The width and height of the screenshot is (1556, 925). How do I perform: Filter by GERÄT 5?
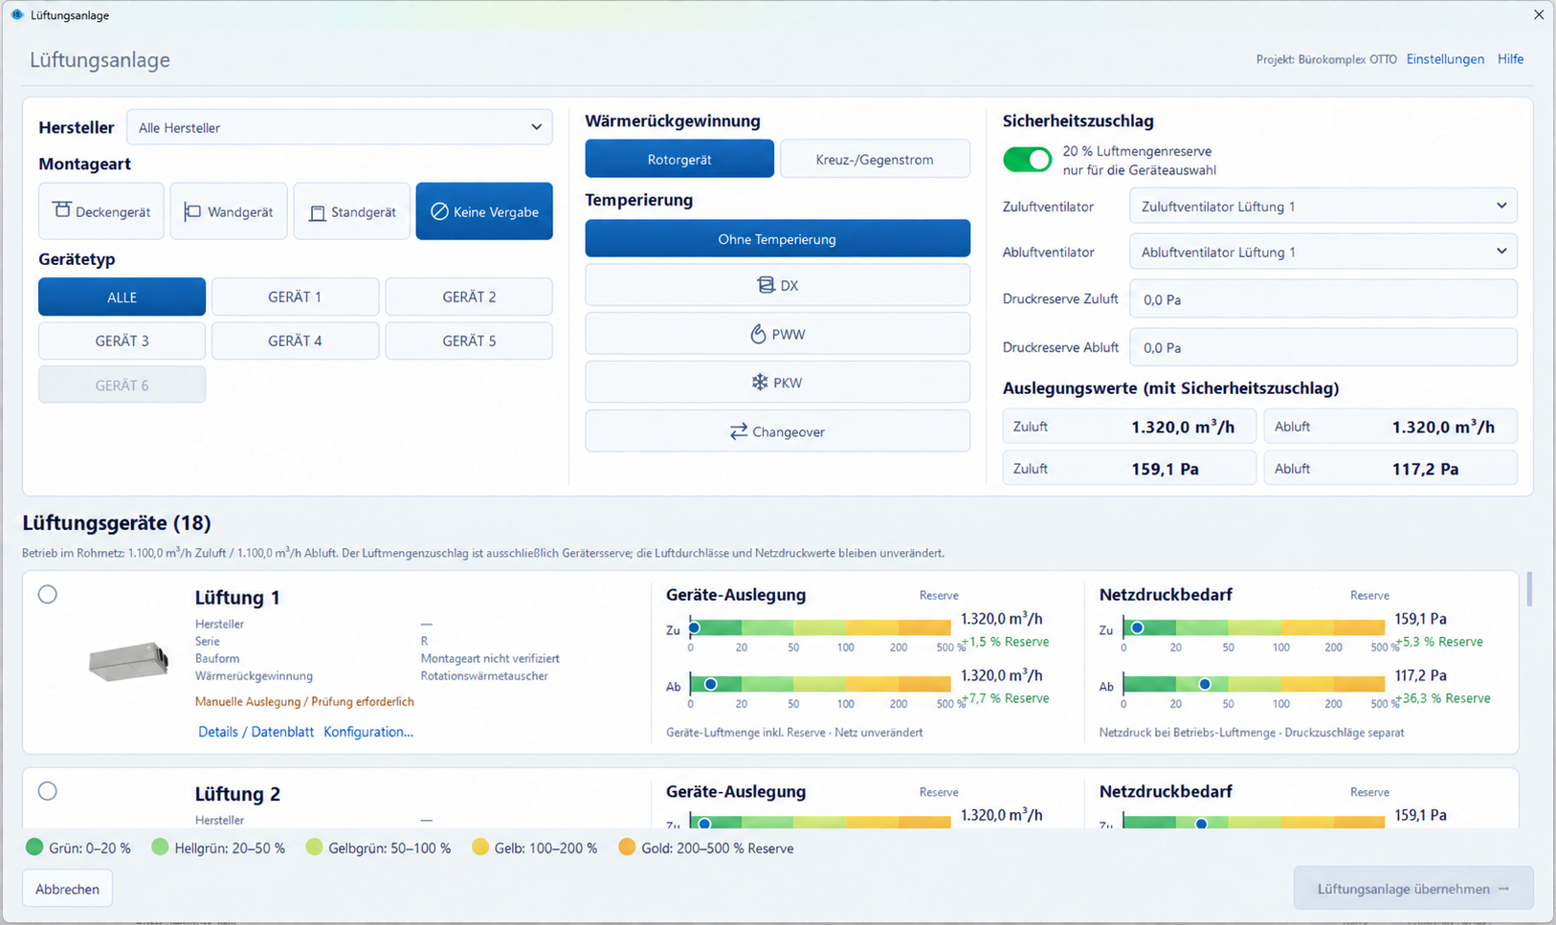(469, 341)
